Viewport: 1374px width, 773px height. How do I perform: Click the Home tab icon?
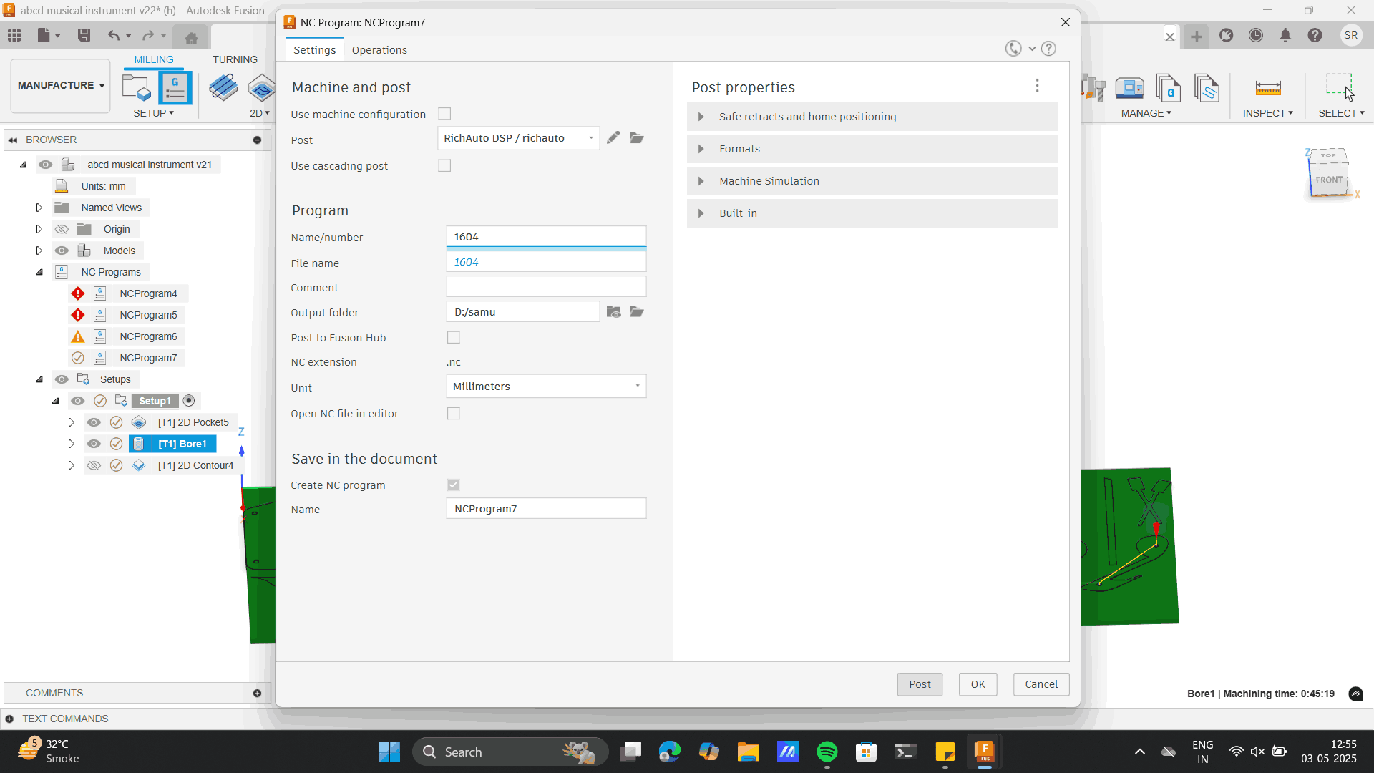coord(191,37)
